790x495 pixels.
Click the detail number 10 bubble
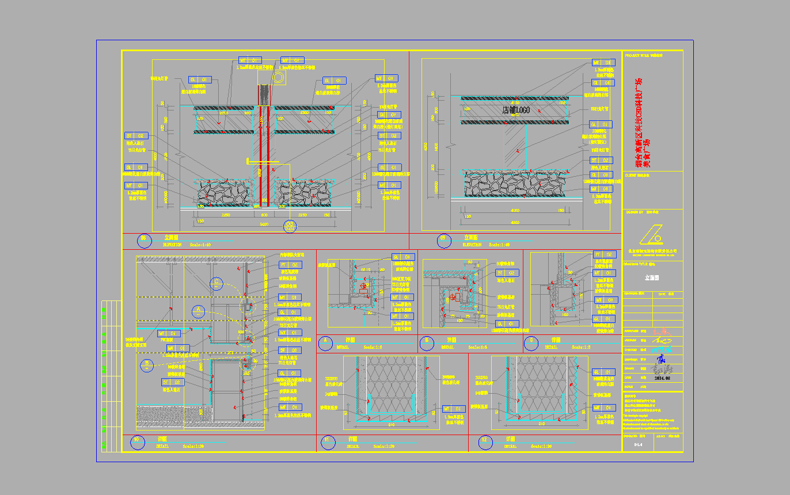click(x=138, y=443)
